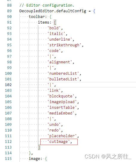Click 'bulletedList' on line 101
The image size is (136, 162).
click(x=63, y=79)
